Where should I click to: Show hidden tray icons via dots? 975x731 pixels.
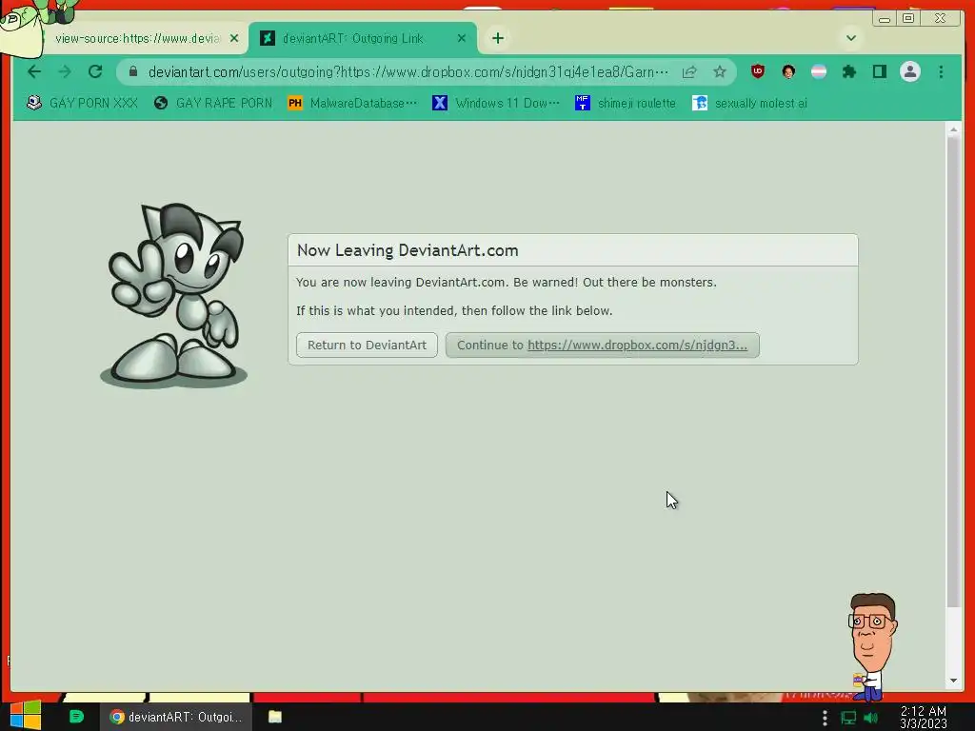825,718
